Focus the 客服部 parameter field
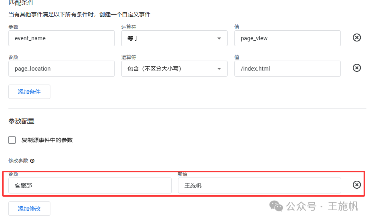Image resolution: width=370 pixels, height=221 pixels. pos(90,186)
